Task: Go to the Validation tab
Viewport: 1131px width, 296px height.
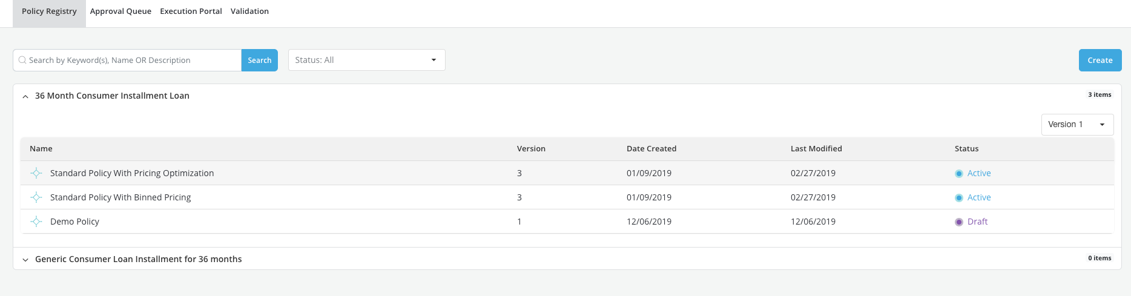Action: pos(249,12)
